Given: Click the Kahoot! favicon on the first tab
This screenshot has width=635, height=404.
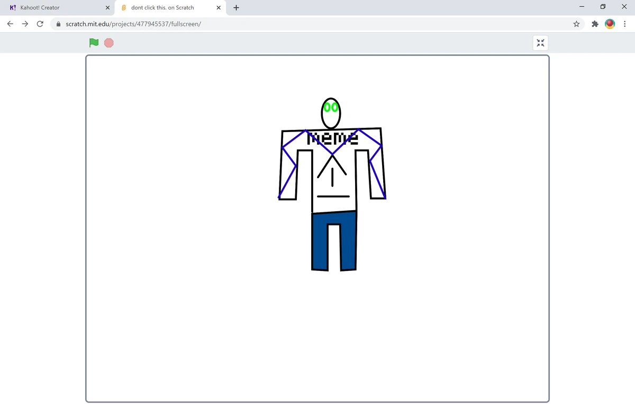Looking at the screenshot, I should [x=12, y=7].
